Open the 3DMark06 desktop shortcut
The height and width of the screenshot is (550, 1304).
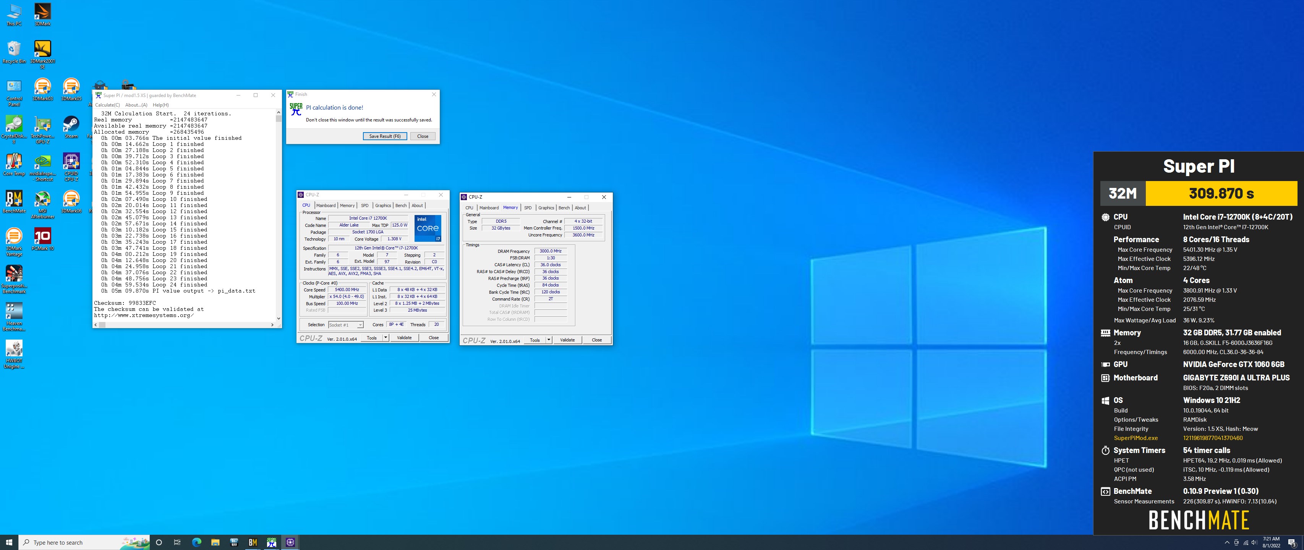click(x=71, y=202)
